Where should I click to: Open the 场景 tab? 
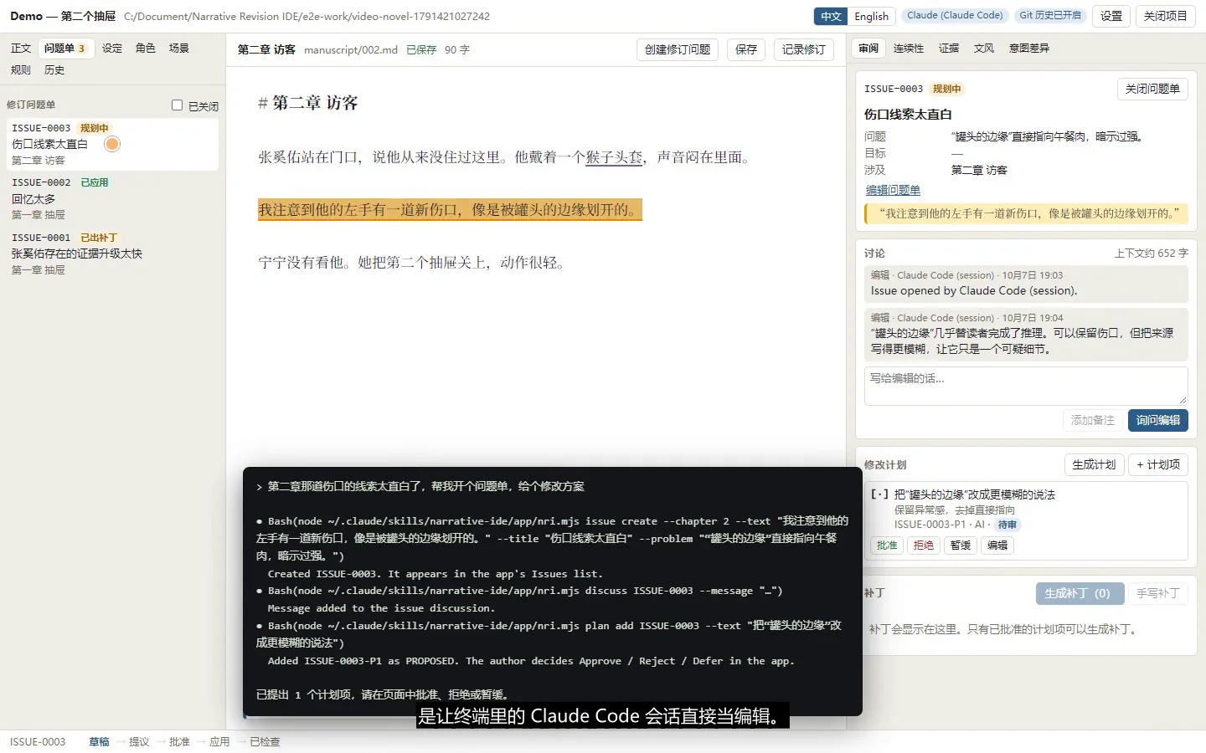179,49
